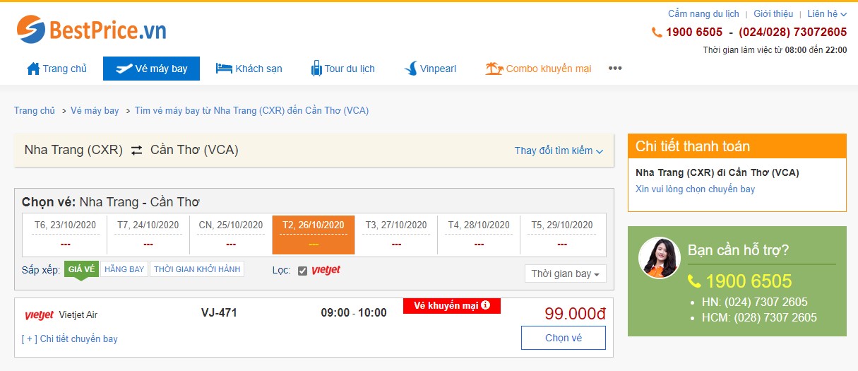Click Xin vui lòng chọn chuyến bay link
Viewport: 858px width, 371px height.
(696, 189)
